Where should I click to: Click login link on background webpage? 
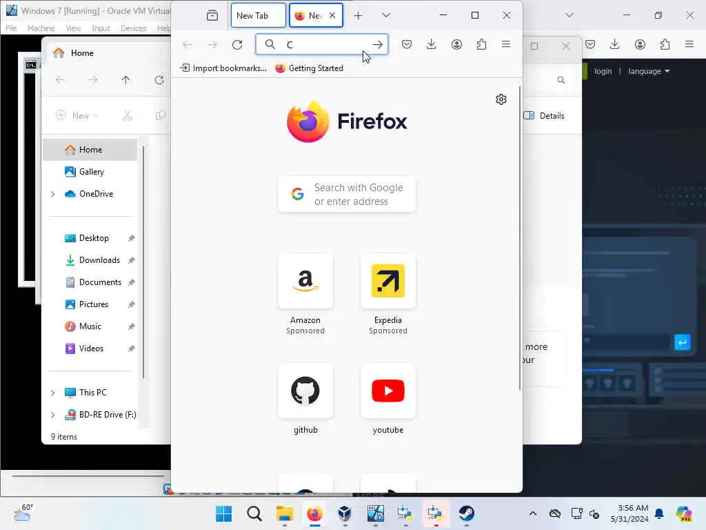pos(603,71)
